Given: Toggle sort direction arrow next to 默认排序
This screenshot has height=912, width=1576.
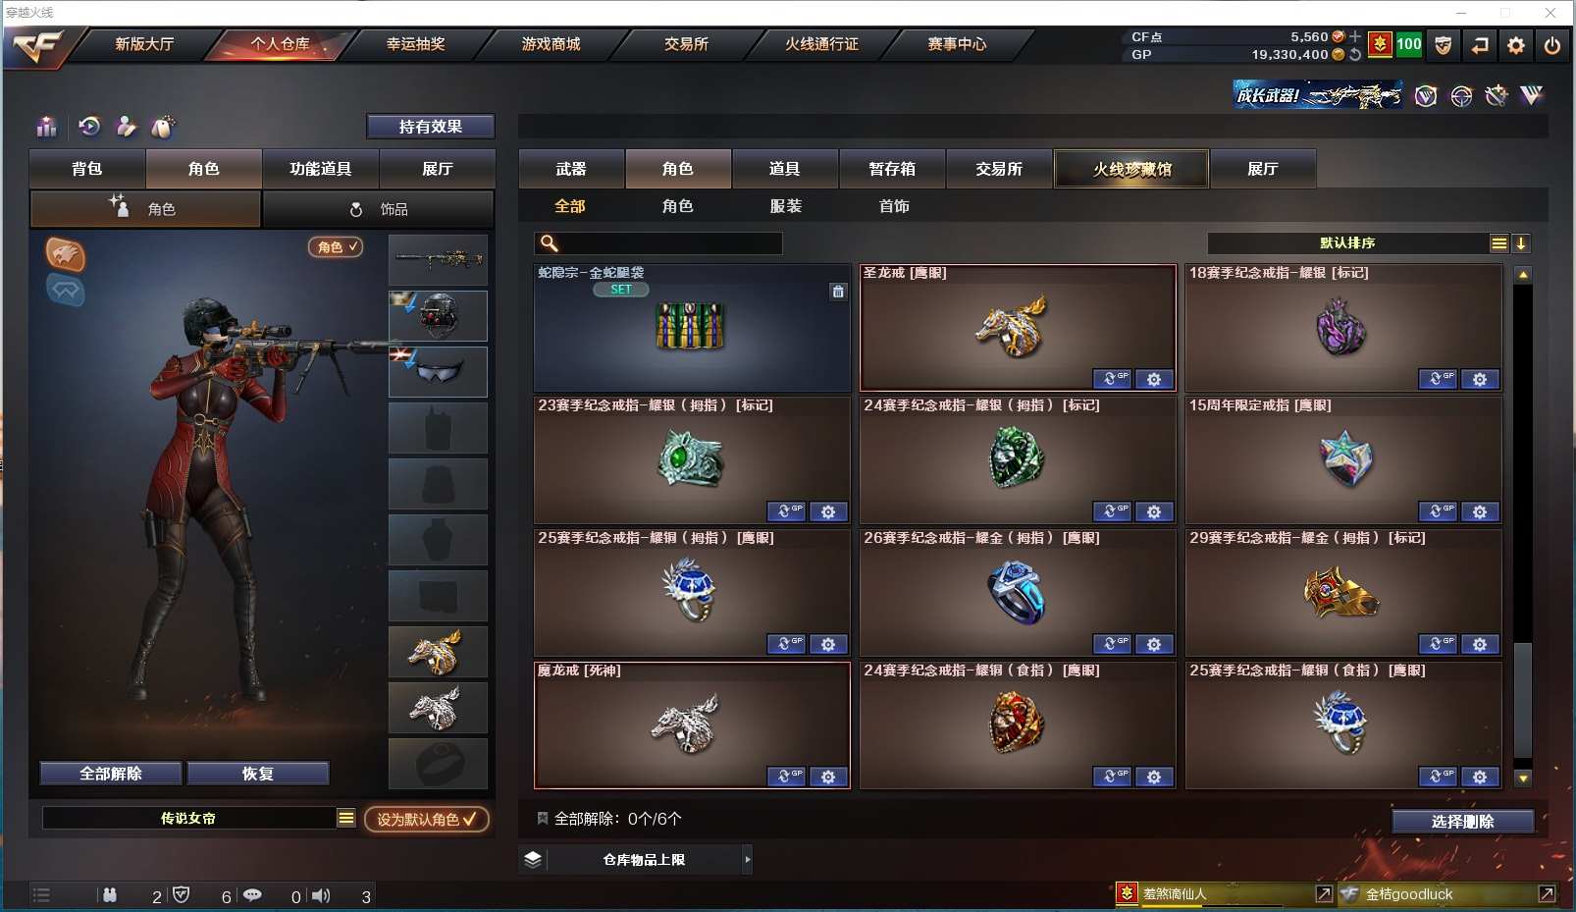Looking at the screenshot, I should click(1520, 243).
